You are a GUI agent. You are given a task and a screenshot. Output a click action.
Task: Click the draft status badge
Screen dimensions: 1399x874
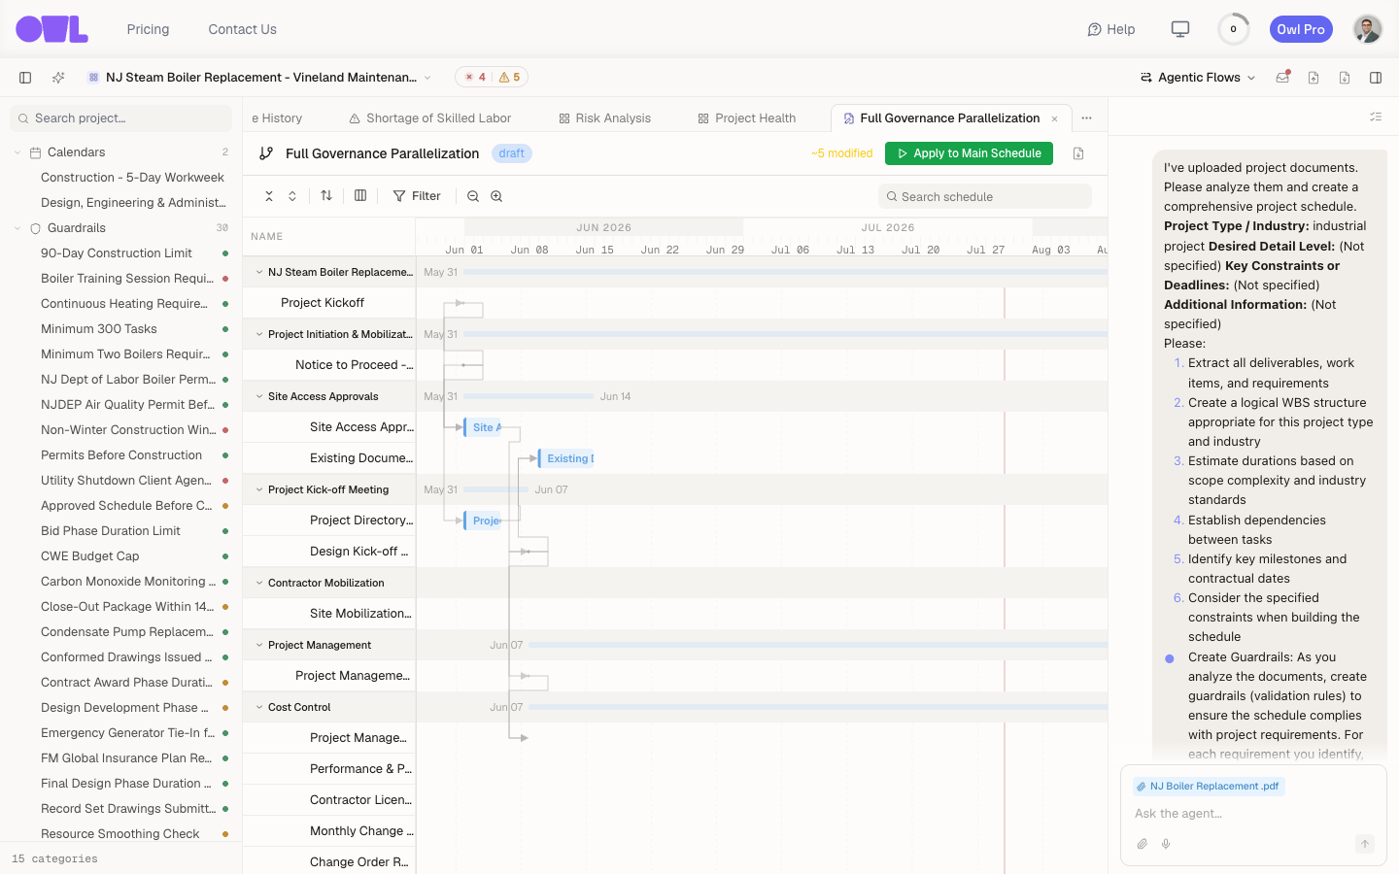coord(512,153)
